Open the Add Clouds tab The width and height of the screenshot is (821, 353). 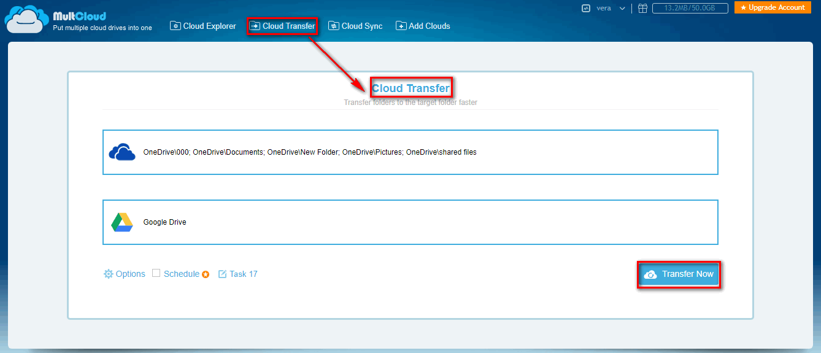pyautogui.click(x=423, y=26)
